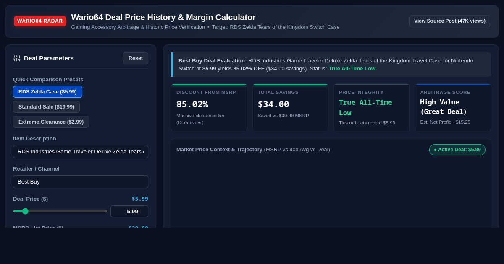Click the sliders icon beside Deal Parameters
Image resolution: width=504 pixels, height=264 pixels.
click(17, 58)
